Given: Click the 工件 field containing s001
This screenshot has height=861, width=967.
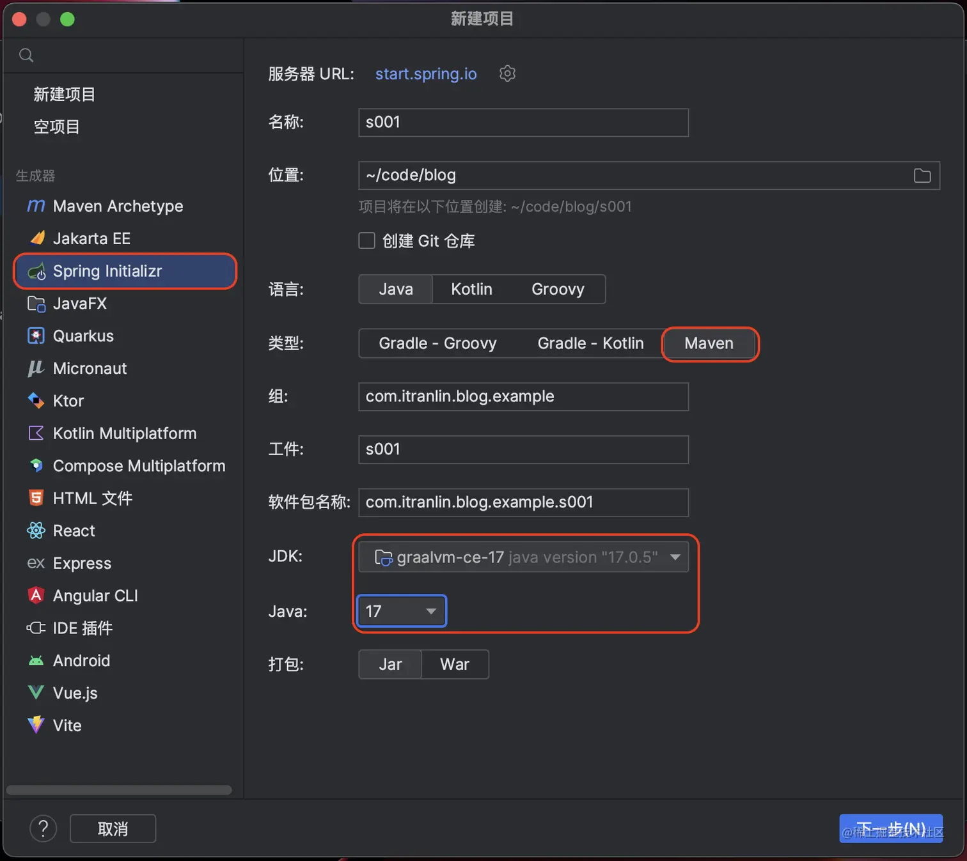Looking at the screenshot, I should tap(523, 449).
